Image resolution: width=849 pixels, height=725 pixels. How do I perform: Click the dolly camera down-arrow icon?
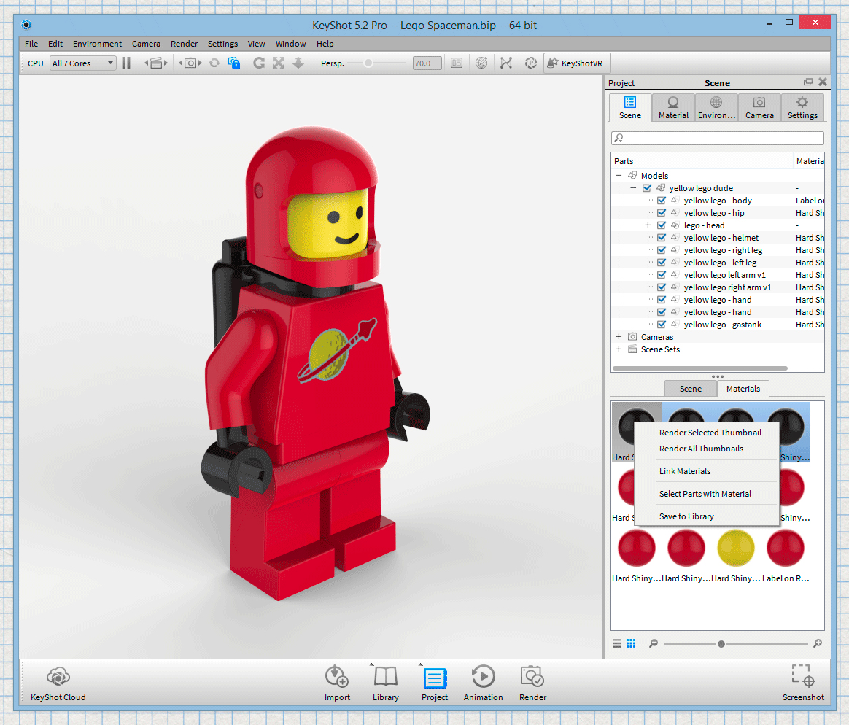click(x=298, y=63)
